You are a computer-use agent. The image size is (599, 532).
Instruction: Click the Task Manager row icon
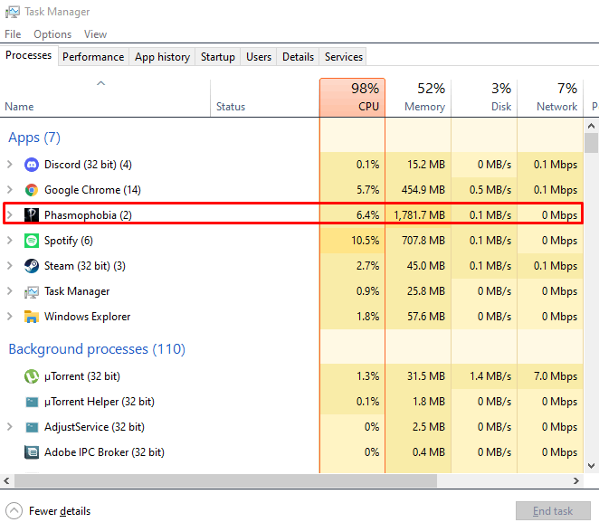point(32,291)
